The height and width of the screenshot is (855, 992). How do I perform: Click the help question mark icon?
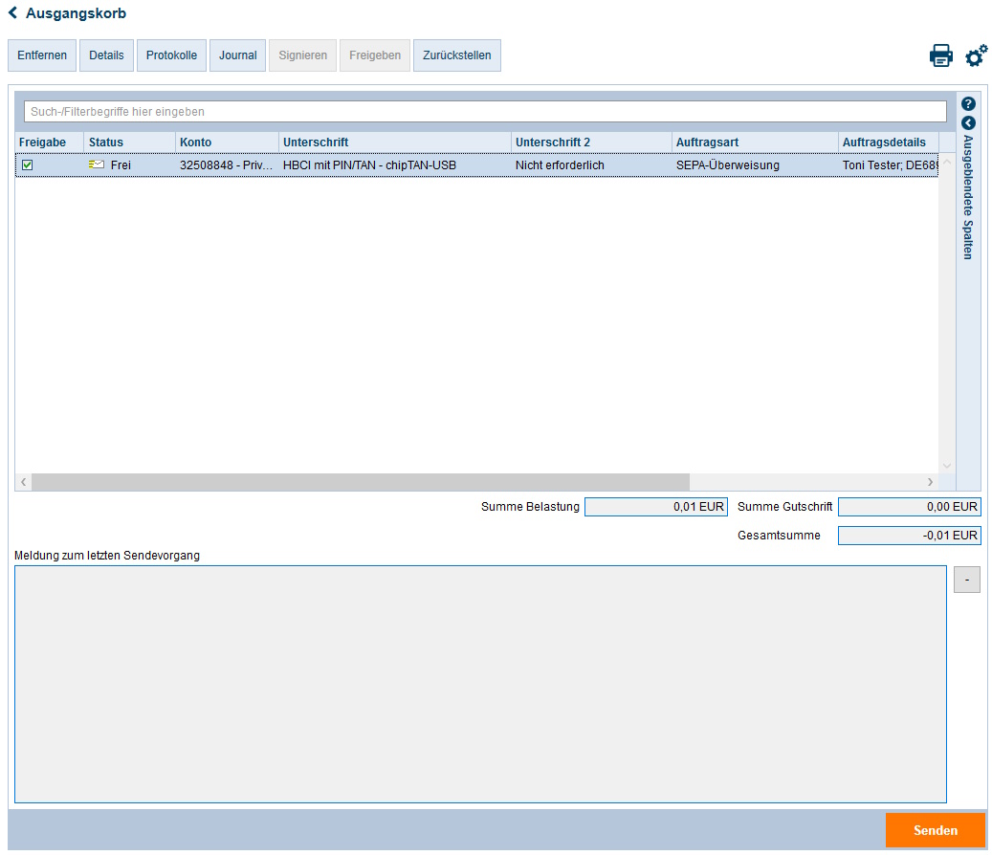(x=968, y=103)
